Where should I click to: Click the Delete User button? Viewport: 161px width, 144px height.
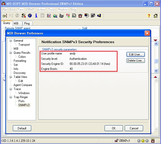[x=136, y=61]
